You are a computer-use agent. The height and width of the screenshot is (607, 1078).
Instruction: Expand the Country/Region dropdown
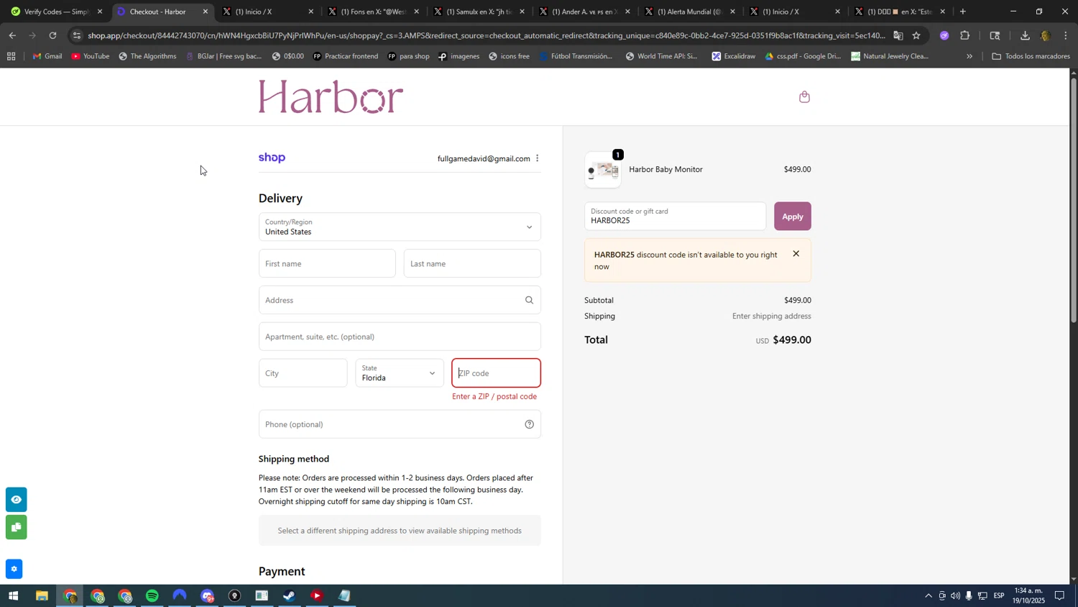pyautogui.click(x=400, y=227)
